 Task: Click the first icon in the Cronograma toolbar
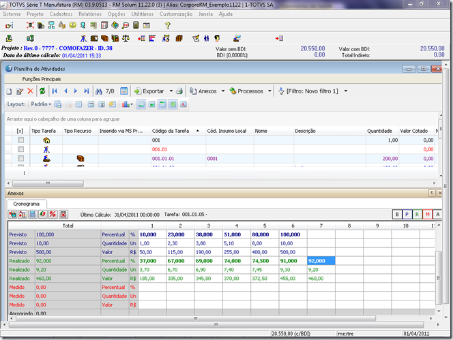tap(12, 214)
